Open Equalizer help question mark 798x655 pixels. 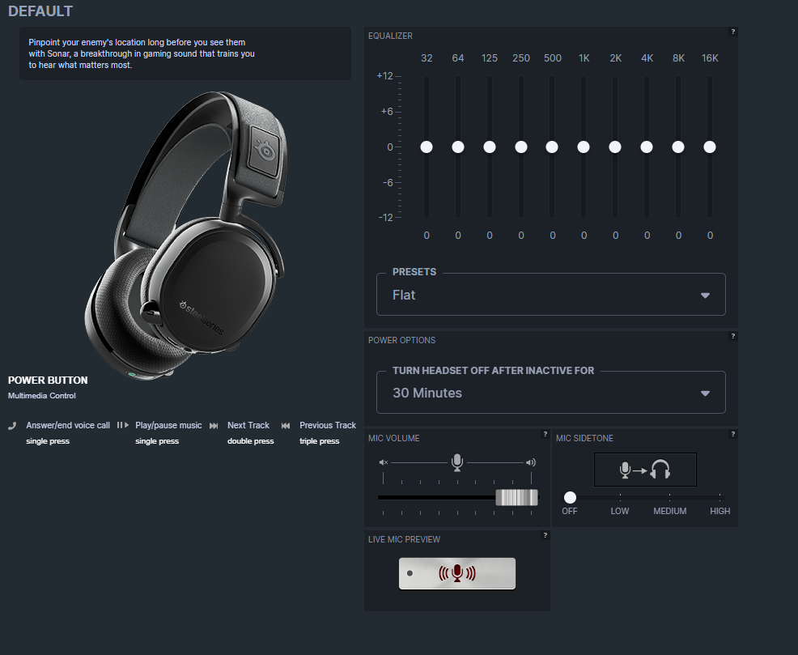(x=733, y=32)
